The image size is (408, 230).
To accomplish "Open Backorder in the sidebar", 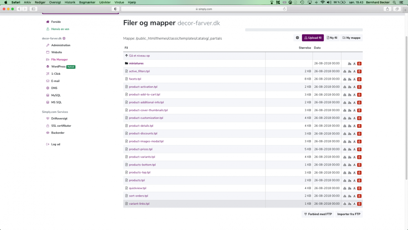I will click(58, 133).
